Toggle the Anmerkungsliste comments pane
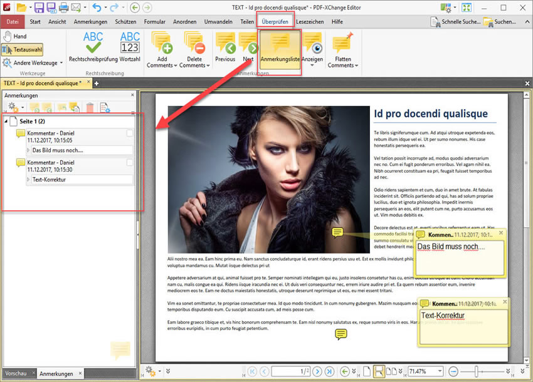533x382 pixels. (x=280, y=49)
